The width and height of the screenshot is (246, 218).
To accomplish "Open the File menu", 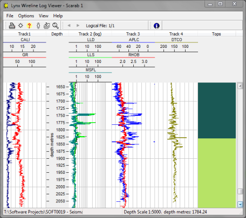I will point(10,16).
